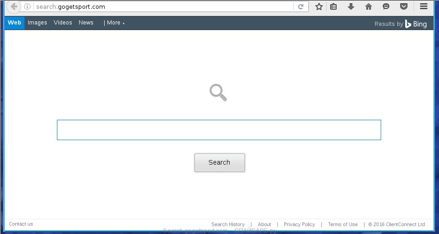Switch to the Images tab
439x234 pixels.
coord(37,23)
